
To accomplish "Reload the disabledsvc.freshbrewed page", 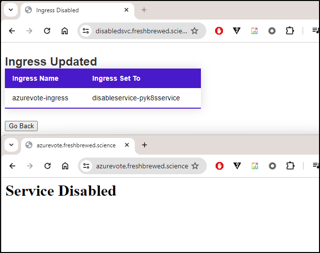I will point(47,31).
